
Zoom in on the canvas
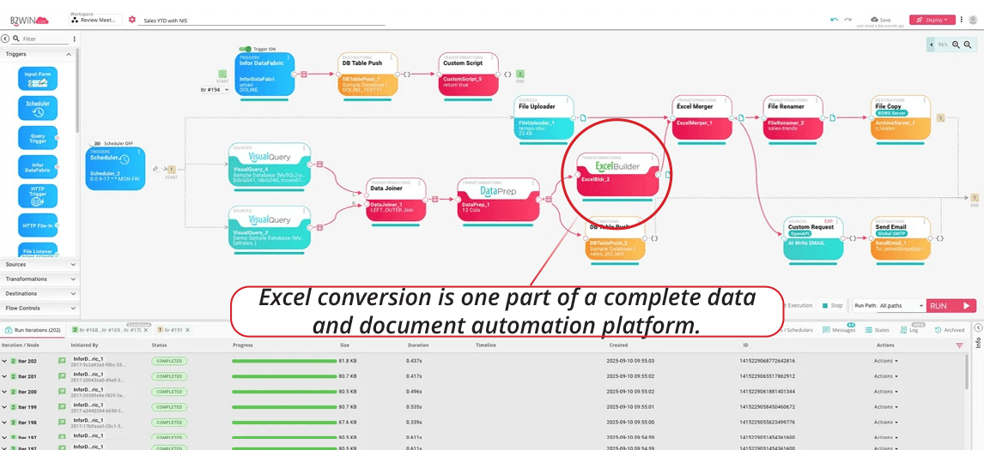[956, 45]
